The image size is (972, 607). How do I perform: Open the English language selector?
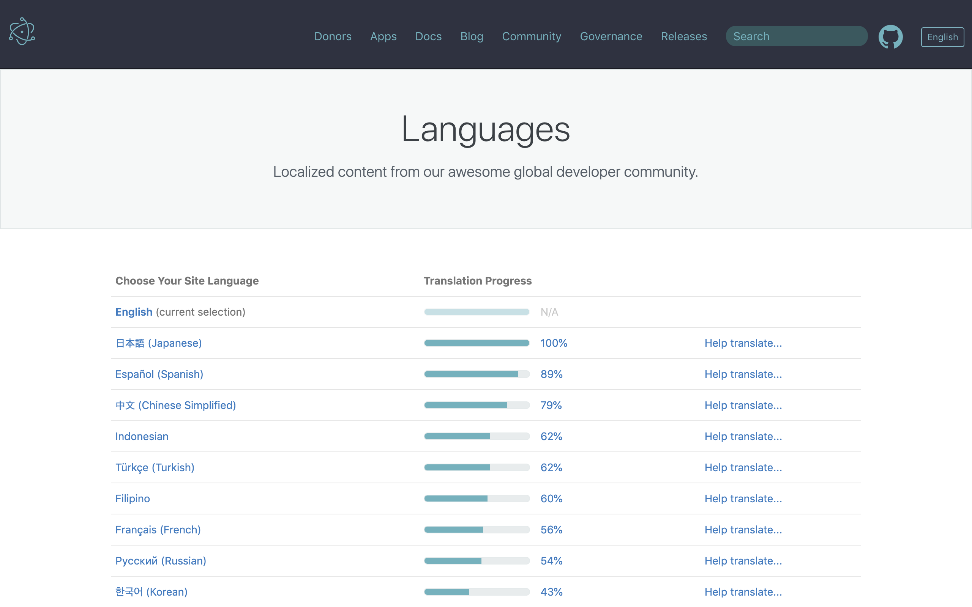click(x=942, y=37)
